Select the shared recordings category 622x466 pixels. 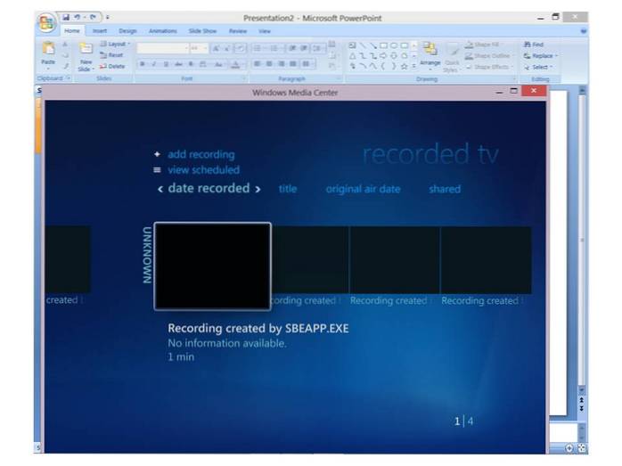pyautogui.click(x=445, y=189)
